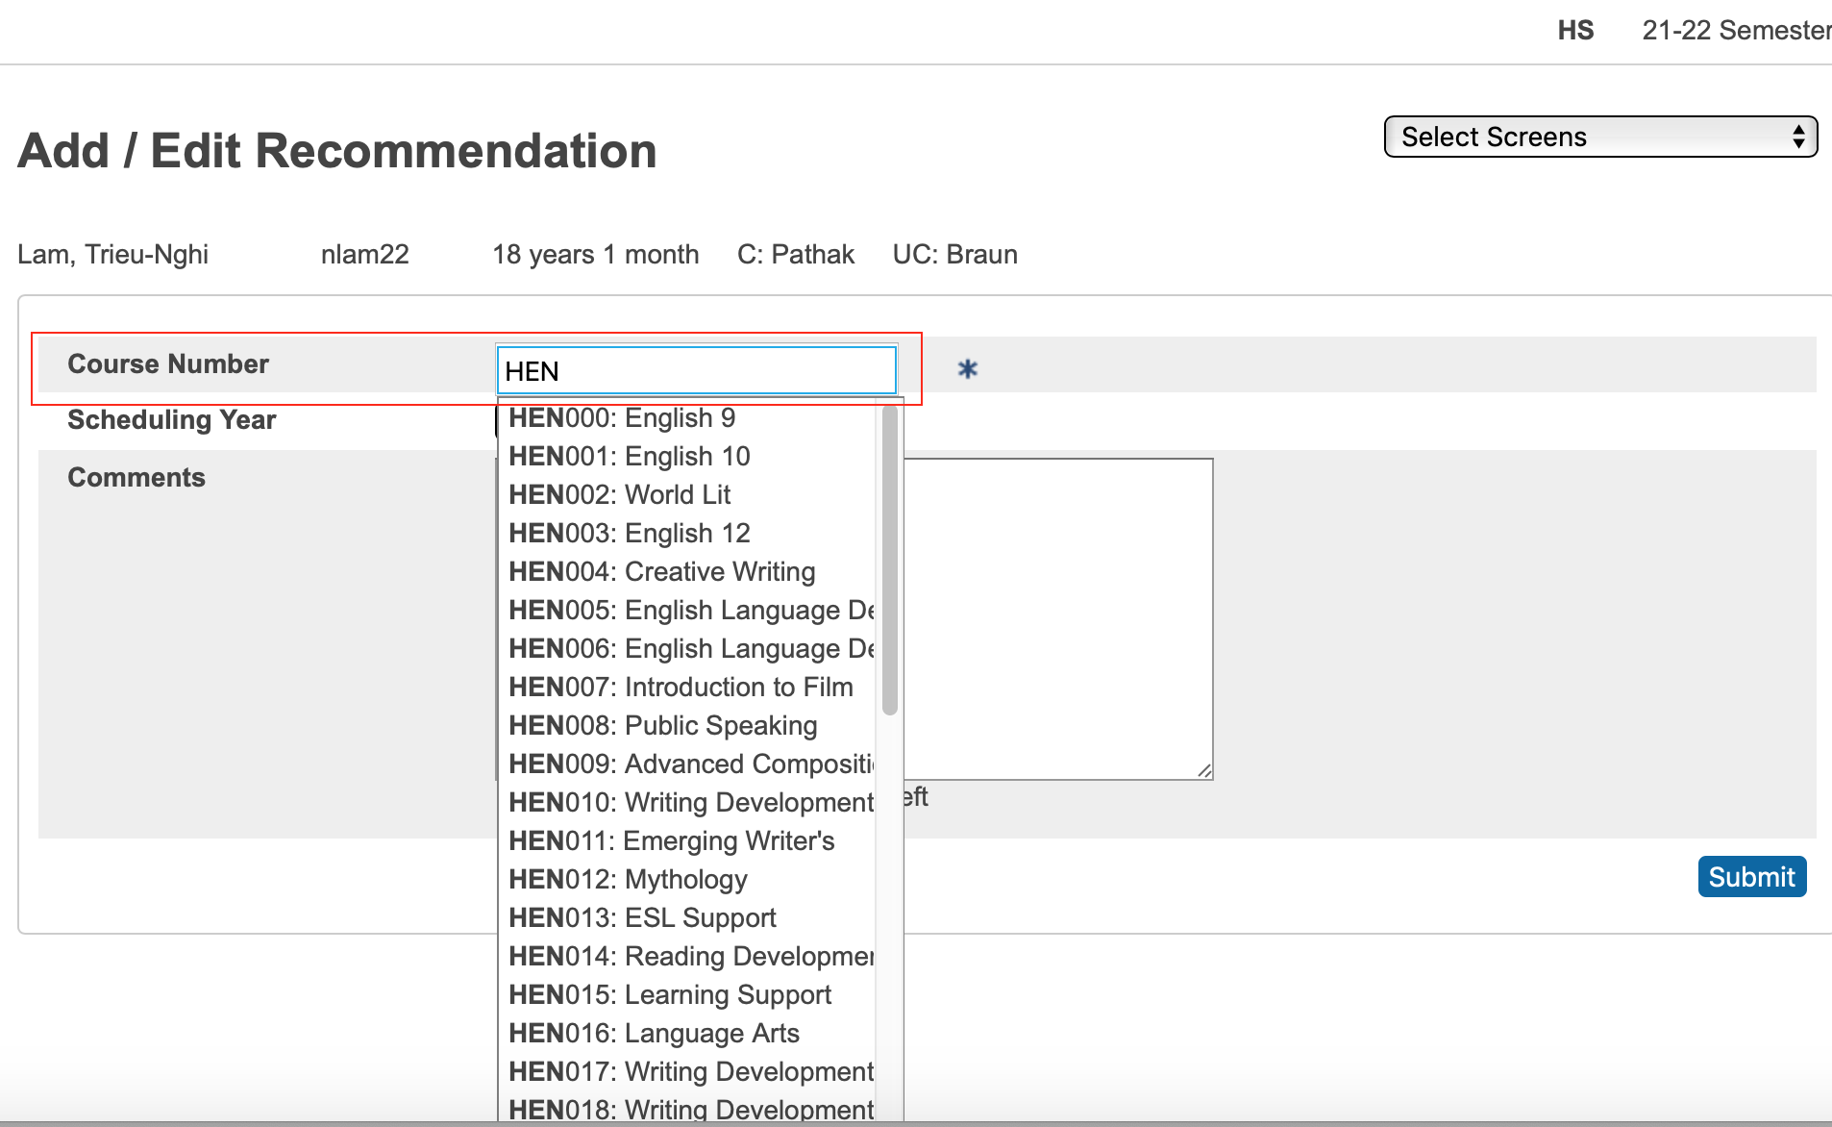Pick HEN002: World Lit course
Screen dimensions: 1832x1127
(x=619, y=495)
